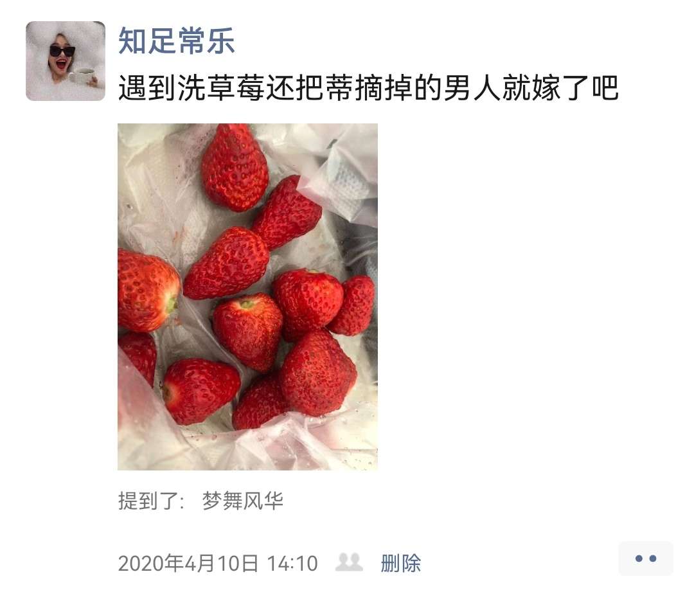The height and width of the screenshot is (608, 694).
Task: Click the small strawberry at the photo's right edge
Action: point(353,305)
